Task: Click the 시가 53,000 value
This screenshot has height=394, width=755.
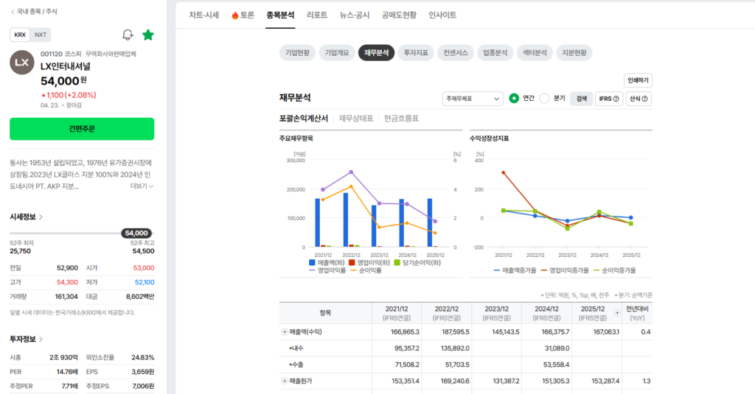Action: [144, 268]
